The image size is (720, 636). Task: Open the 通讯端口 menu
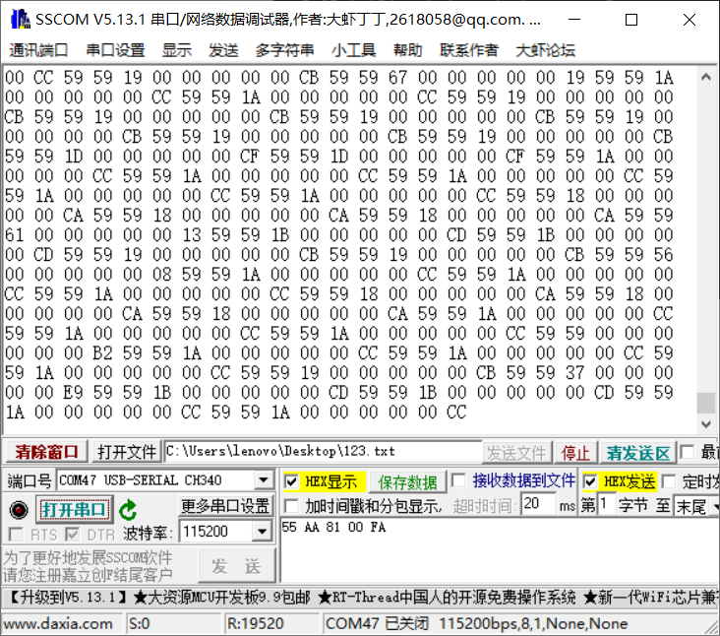tap(38, 50)
